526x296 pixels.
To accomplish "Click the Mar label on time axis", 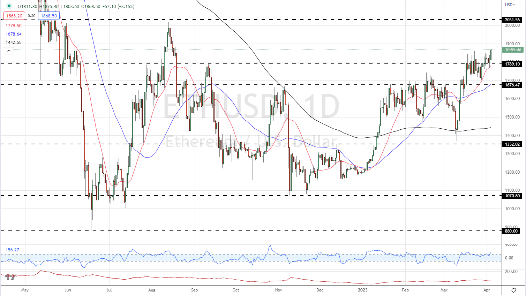I will 444,290.
